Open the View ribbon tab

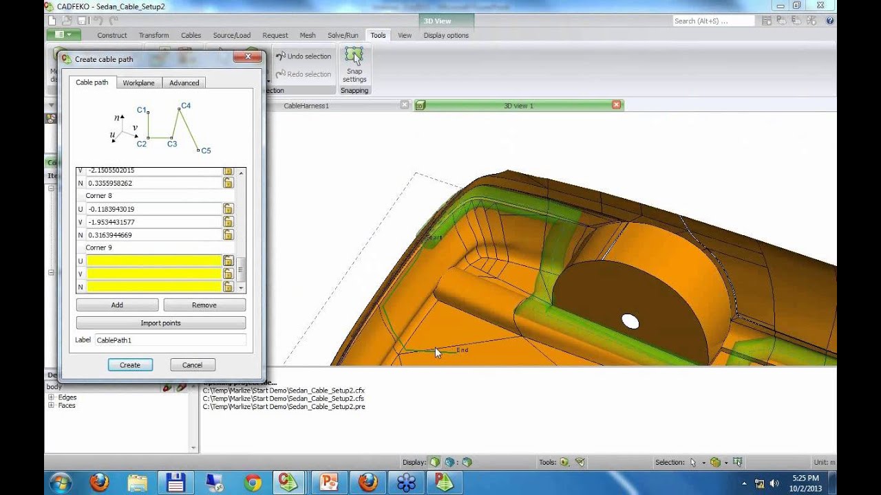click(405, 35)
